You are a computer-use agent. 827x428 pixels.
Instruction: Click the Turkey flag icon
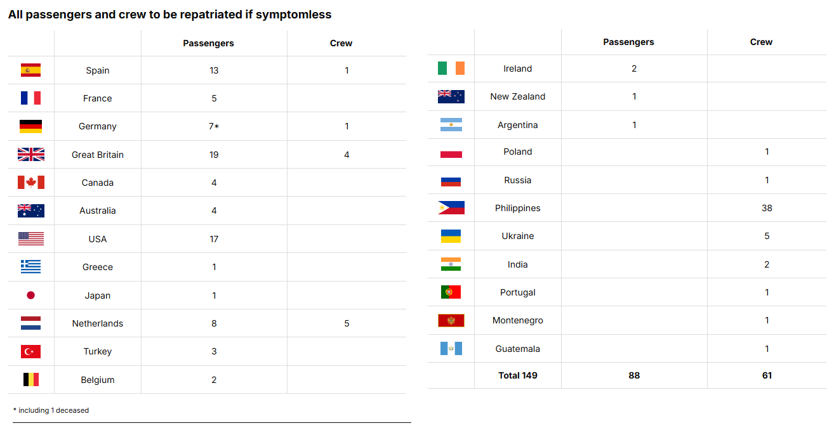coord(30,351)
